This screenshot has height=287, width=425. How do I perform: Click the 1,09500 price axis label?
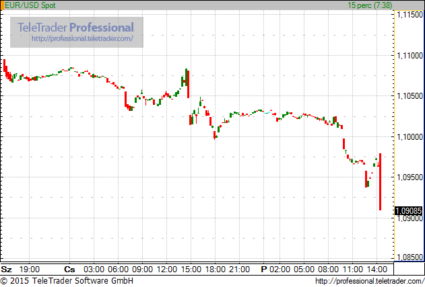point(410,177)
